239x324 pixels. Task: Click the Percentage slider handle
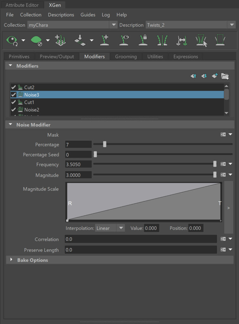coord(104,145)
